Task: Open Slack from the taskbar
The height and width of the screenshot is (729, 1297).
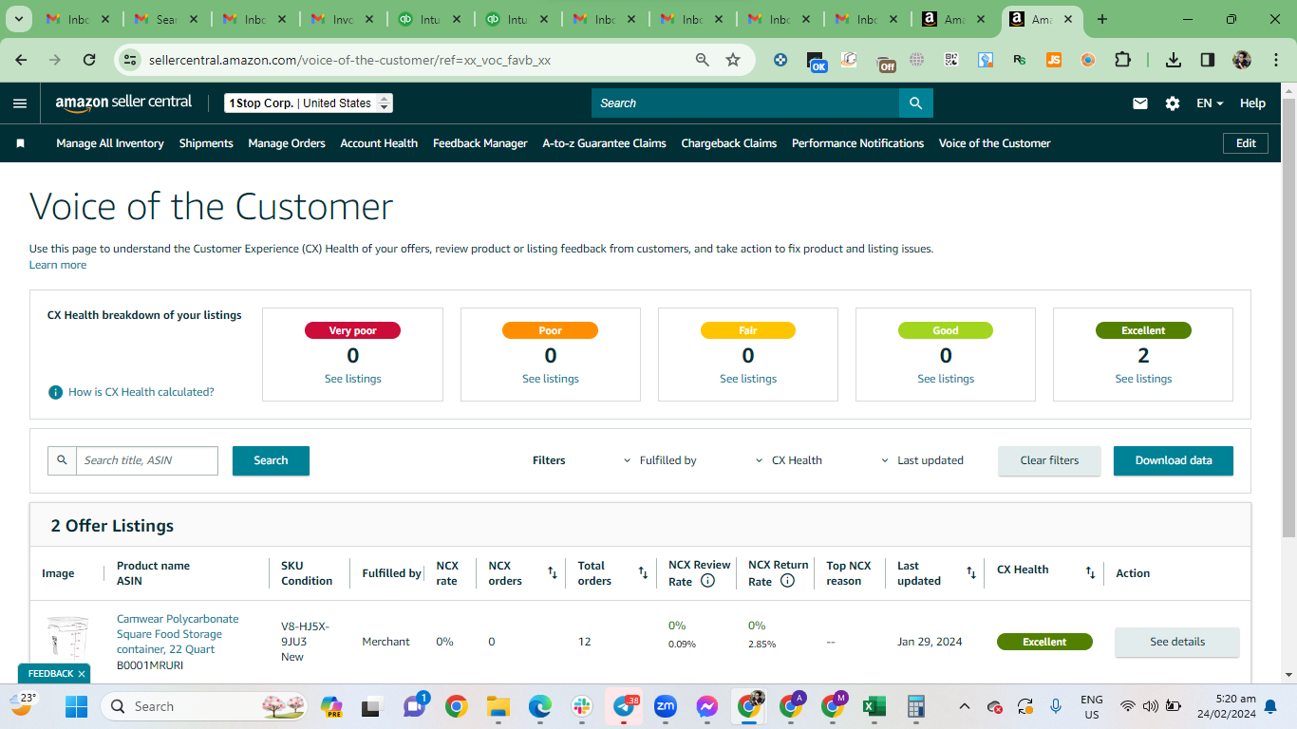Action: point(582,706)
